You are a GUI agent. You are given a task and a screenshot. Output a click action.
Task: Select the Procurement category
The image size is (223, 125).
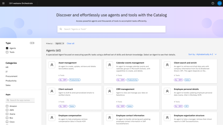[x=11, y=76]
